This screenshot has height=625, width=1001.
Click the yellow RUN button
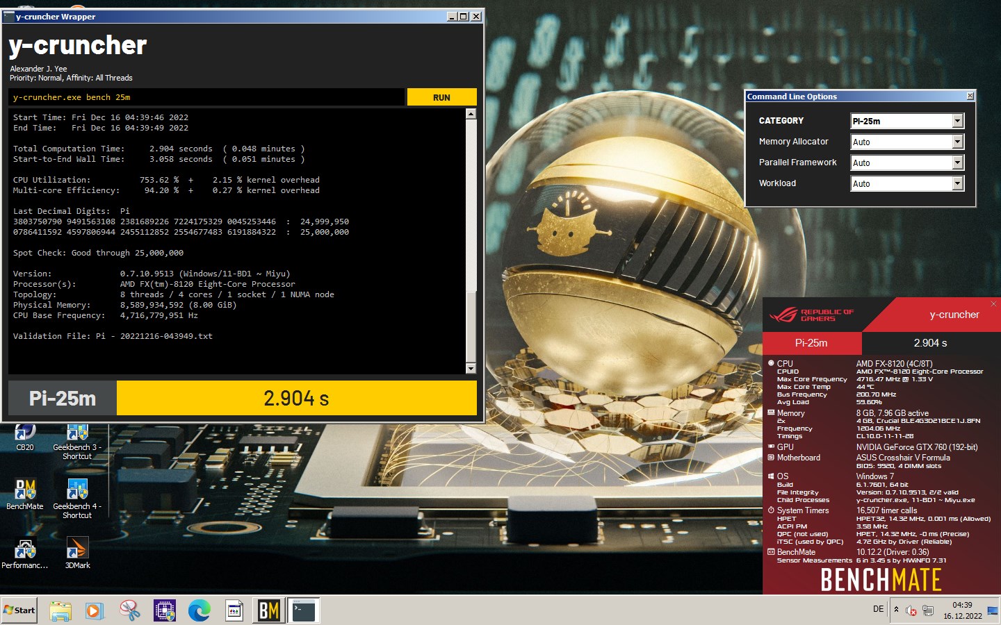[441, 97]
